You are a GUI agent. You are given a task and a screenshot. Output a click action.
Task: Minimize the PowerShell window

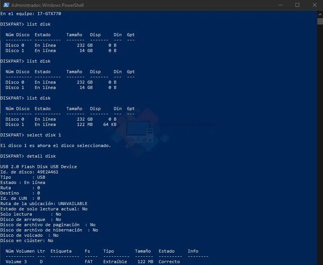(x=280, y=5)
